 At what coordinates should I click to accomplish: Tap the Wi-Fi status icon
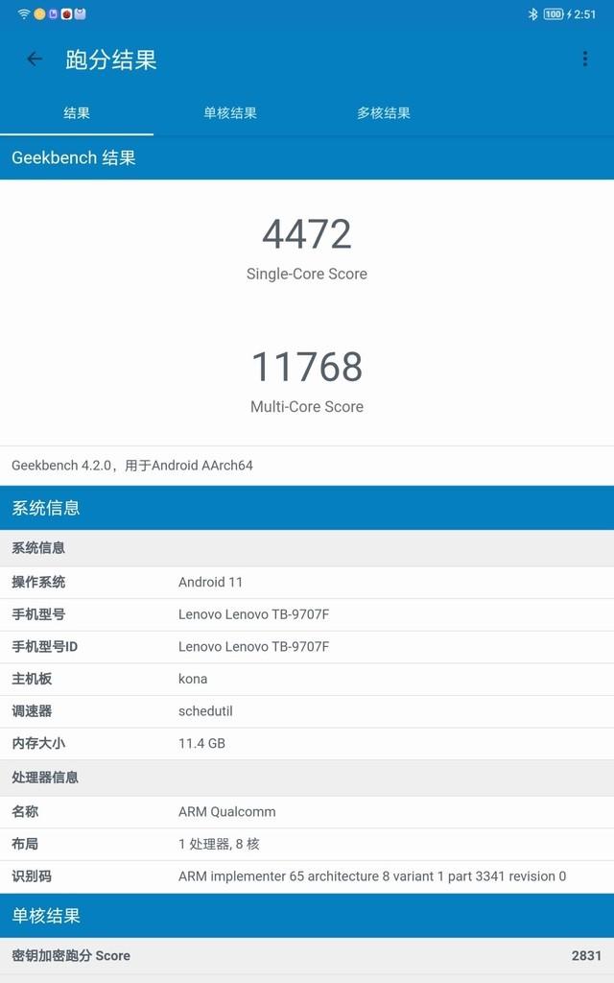pos(24,13)
